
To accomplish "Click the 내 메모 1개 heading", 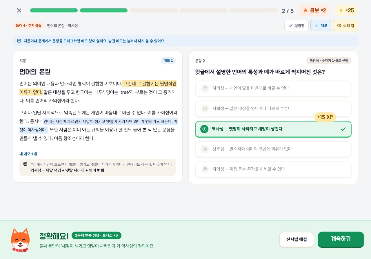I will click(x=28, y=154).
